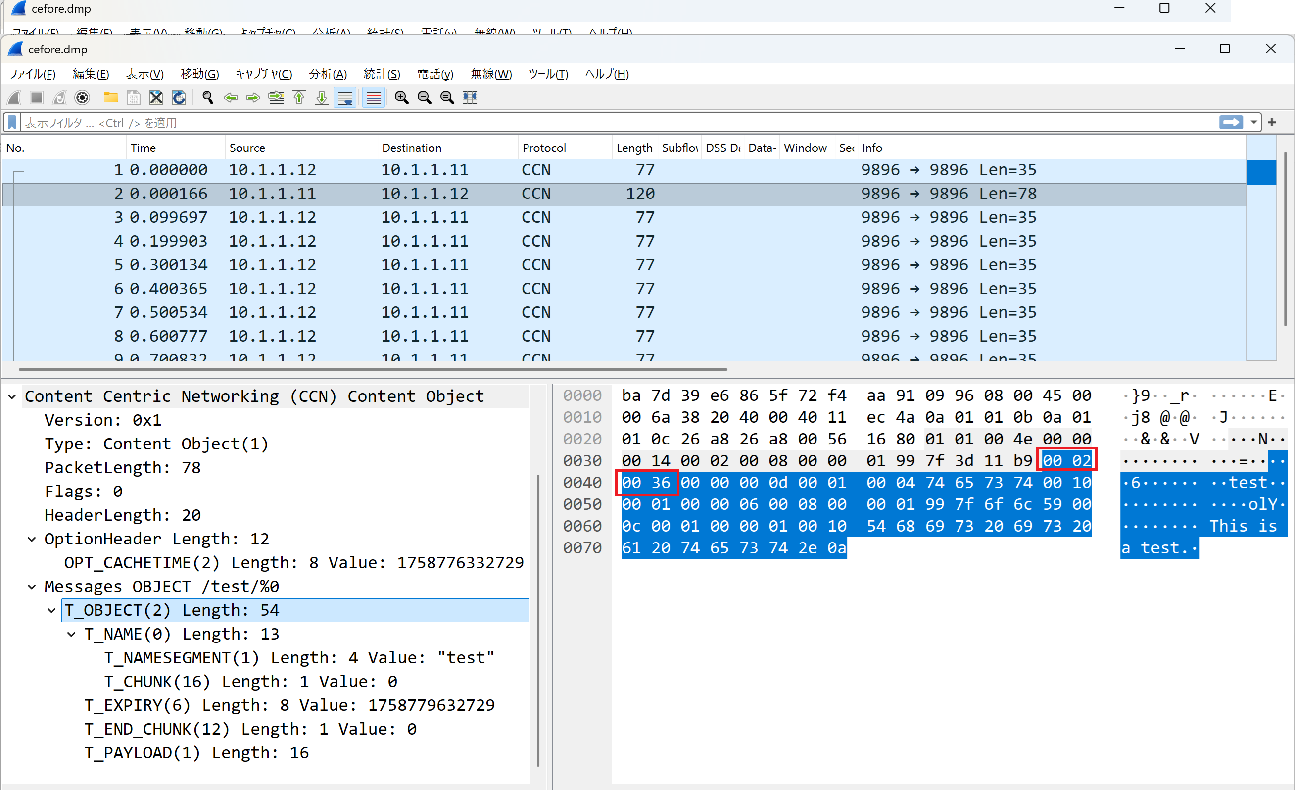
Task: Toggle auto-scroll during live capture
Action: [x=345, y=98]
